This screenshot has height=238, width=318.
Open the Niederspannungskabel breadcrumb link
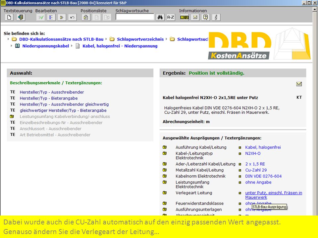pos(46,46)
